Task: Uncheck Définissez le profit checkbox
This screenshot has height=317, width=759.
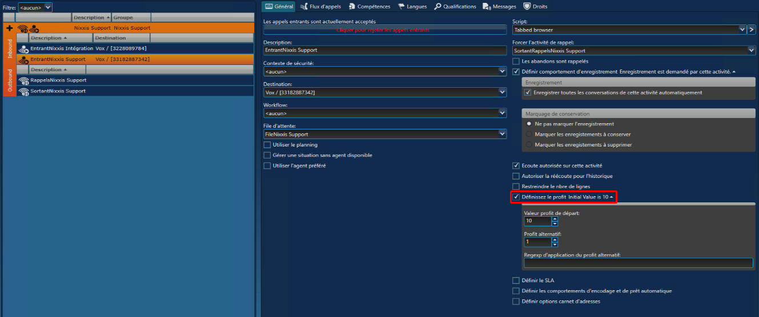Action: tap(516, 197)
